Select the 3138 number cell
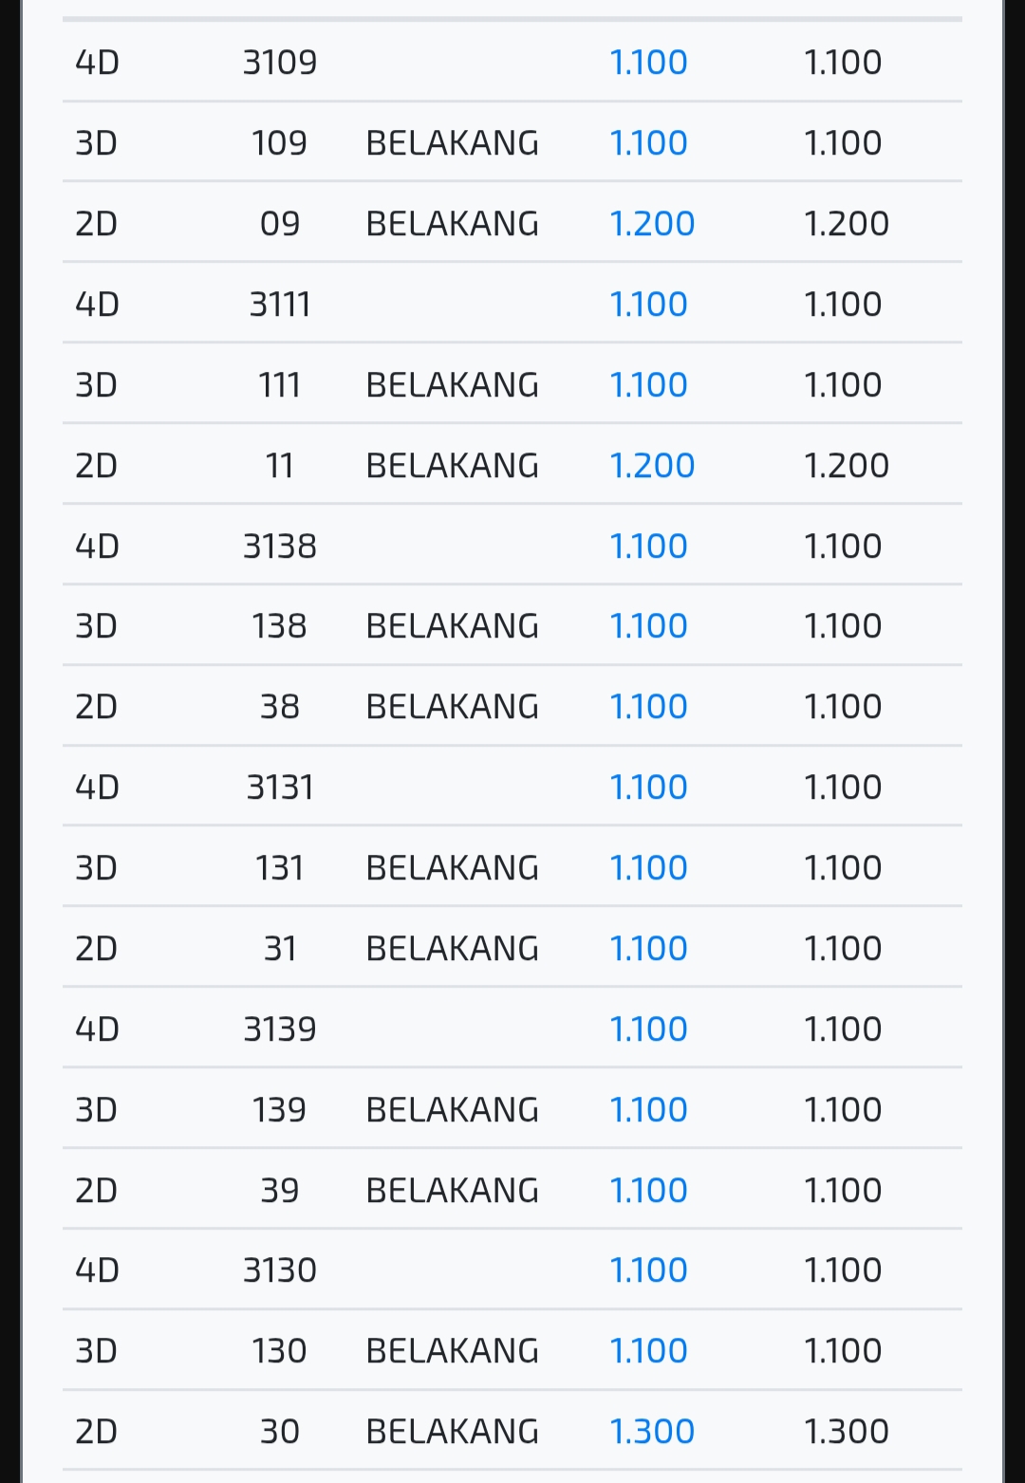 pos(279,547)
